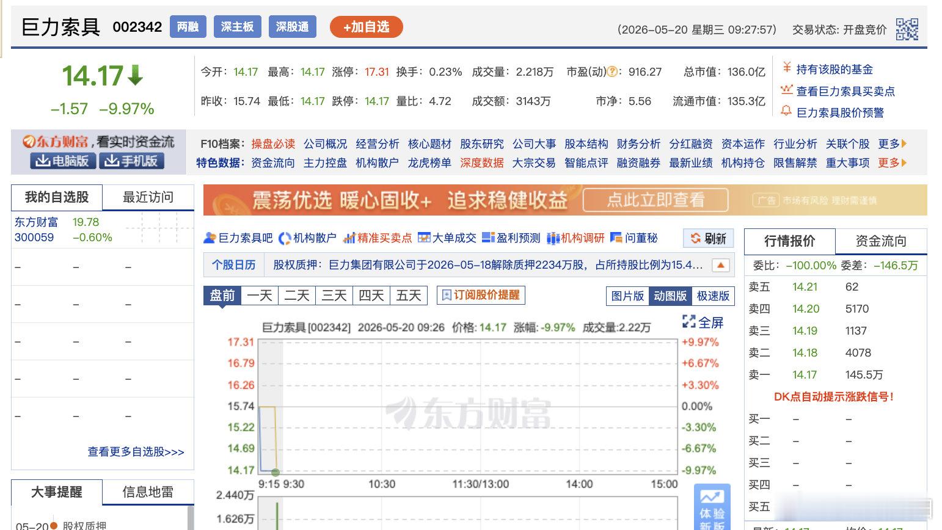Open 精准买卖点 bar-chart icon link
This screenshot has width=942, height=530.
pos(378,238)
